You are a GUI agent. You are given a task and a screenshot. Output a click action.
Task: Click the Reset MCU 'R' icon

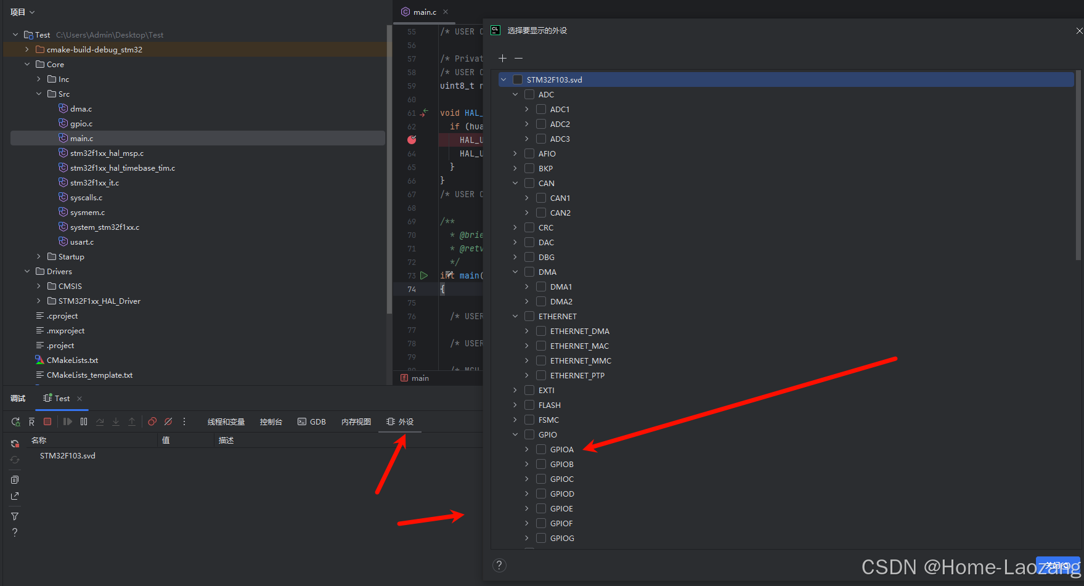pos(31,422)
